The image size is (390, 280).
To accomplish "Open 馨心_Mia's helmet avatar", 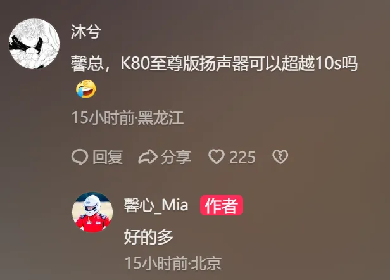I will click(x=92, y=212).
